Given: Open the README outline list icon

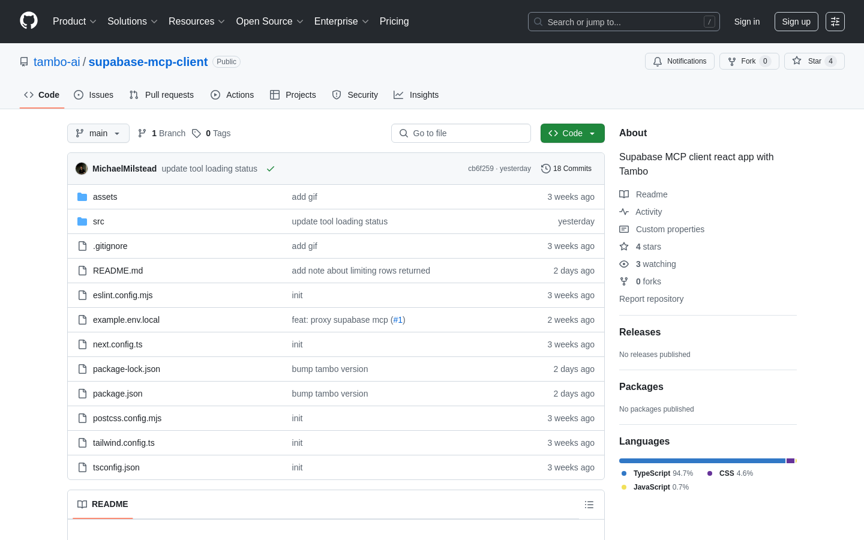Looking at the screenshot, I should click(x=589, y=505).
